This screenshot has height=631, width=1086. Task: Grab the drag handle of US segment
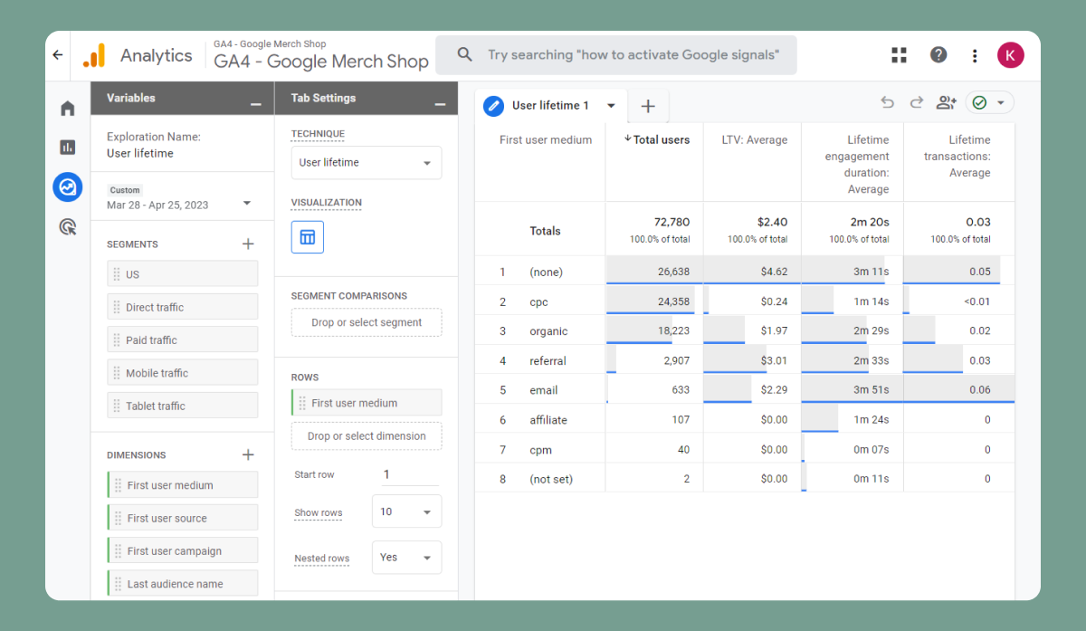116,274
